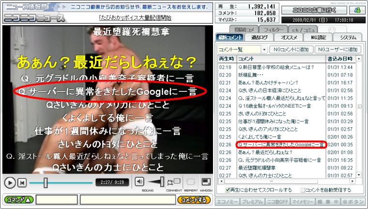Click the 2:27/9:28 time display
The width and height of the screenshot is (368, 209).
112,182
